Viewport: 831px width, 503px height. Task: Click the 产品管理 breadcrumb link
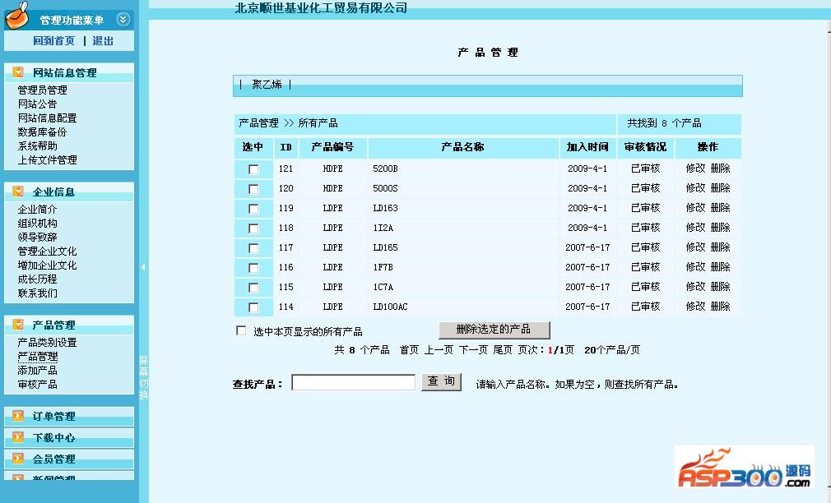click(x=258, y=123)
